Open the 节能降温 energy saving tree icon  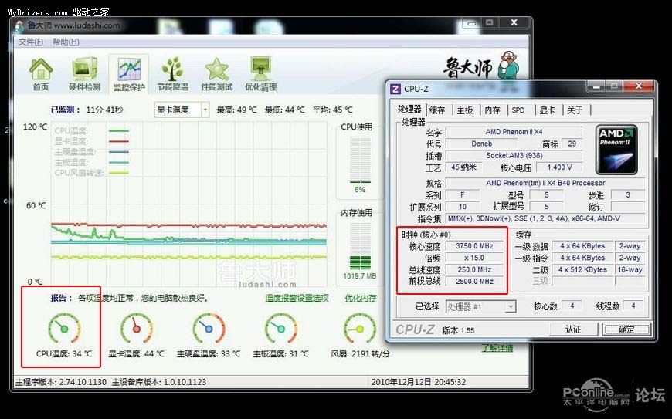(x=172, y=69)
